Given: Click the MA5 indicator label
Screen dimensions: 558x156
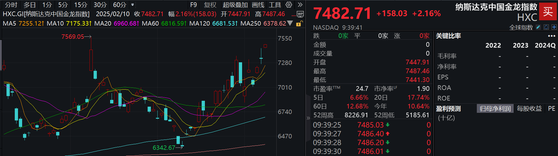Looking at the screenshot, I should 9,23.
